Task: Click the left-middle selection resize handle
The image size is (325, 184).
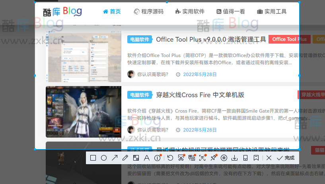Action: 35,76
